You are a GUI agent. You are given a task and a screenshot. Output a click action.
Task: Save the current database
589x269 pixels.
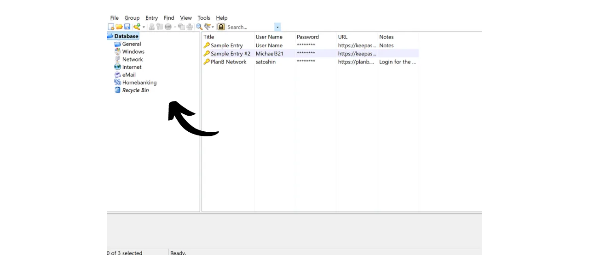coord(127,27)
